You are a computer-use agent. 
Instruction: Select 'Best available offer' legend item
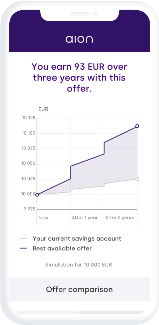coord(62,248)
